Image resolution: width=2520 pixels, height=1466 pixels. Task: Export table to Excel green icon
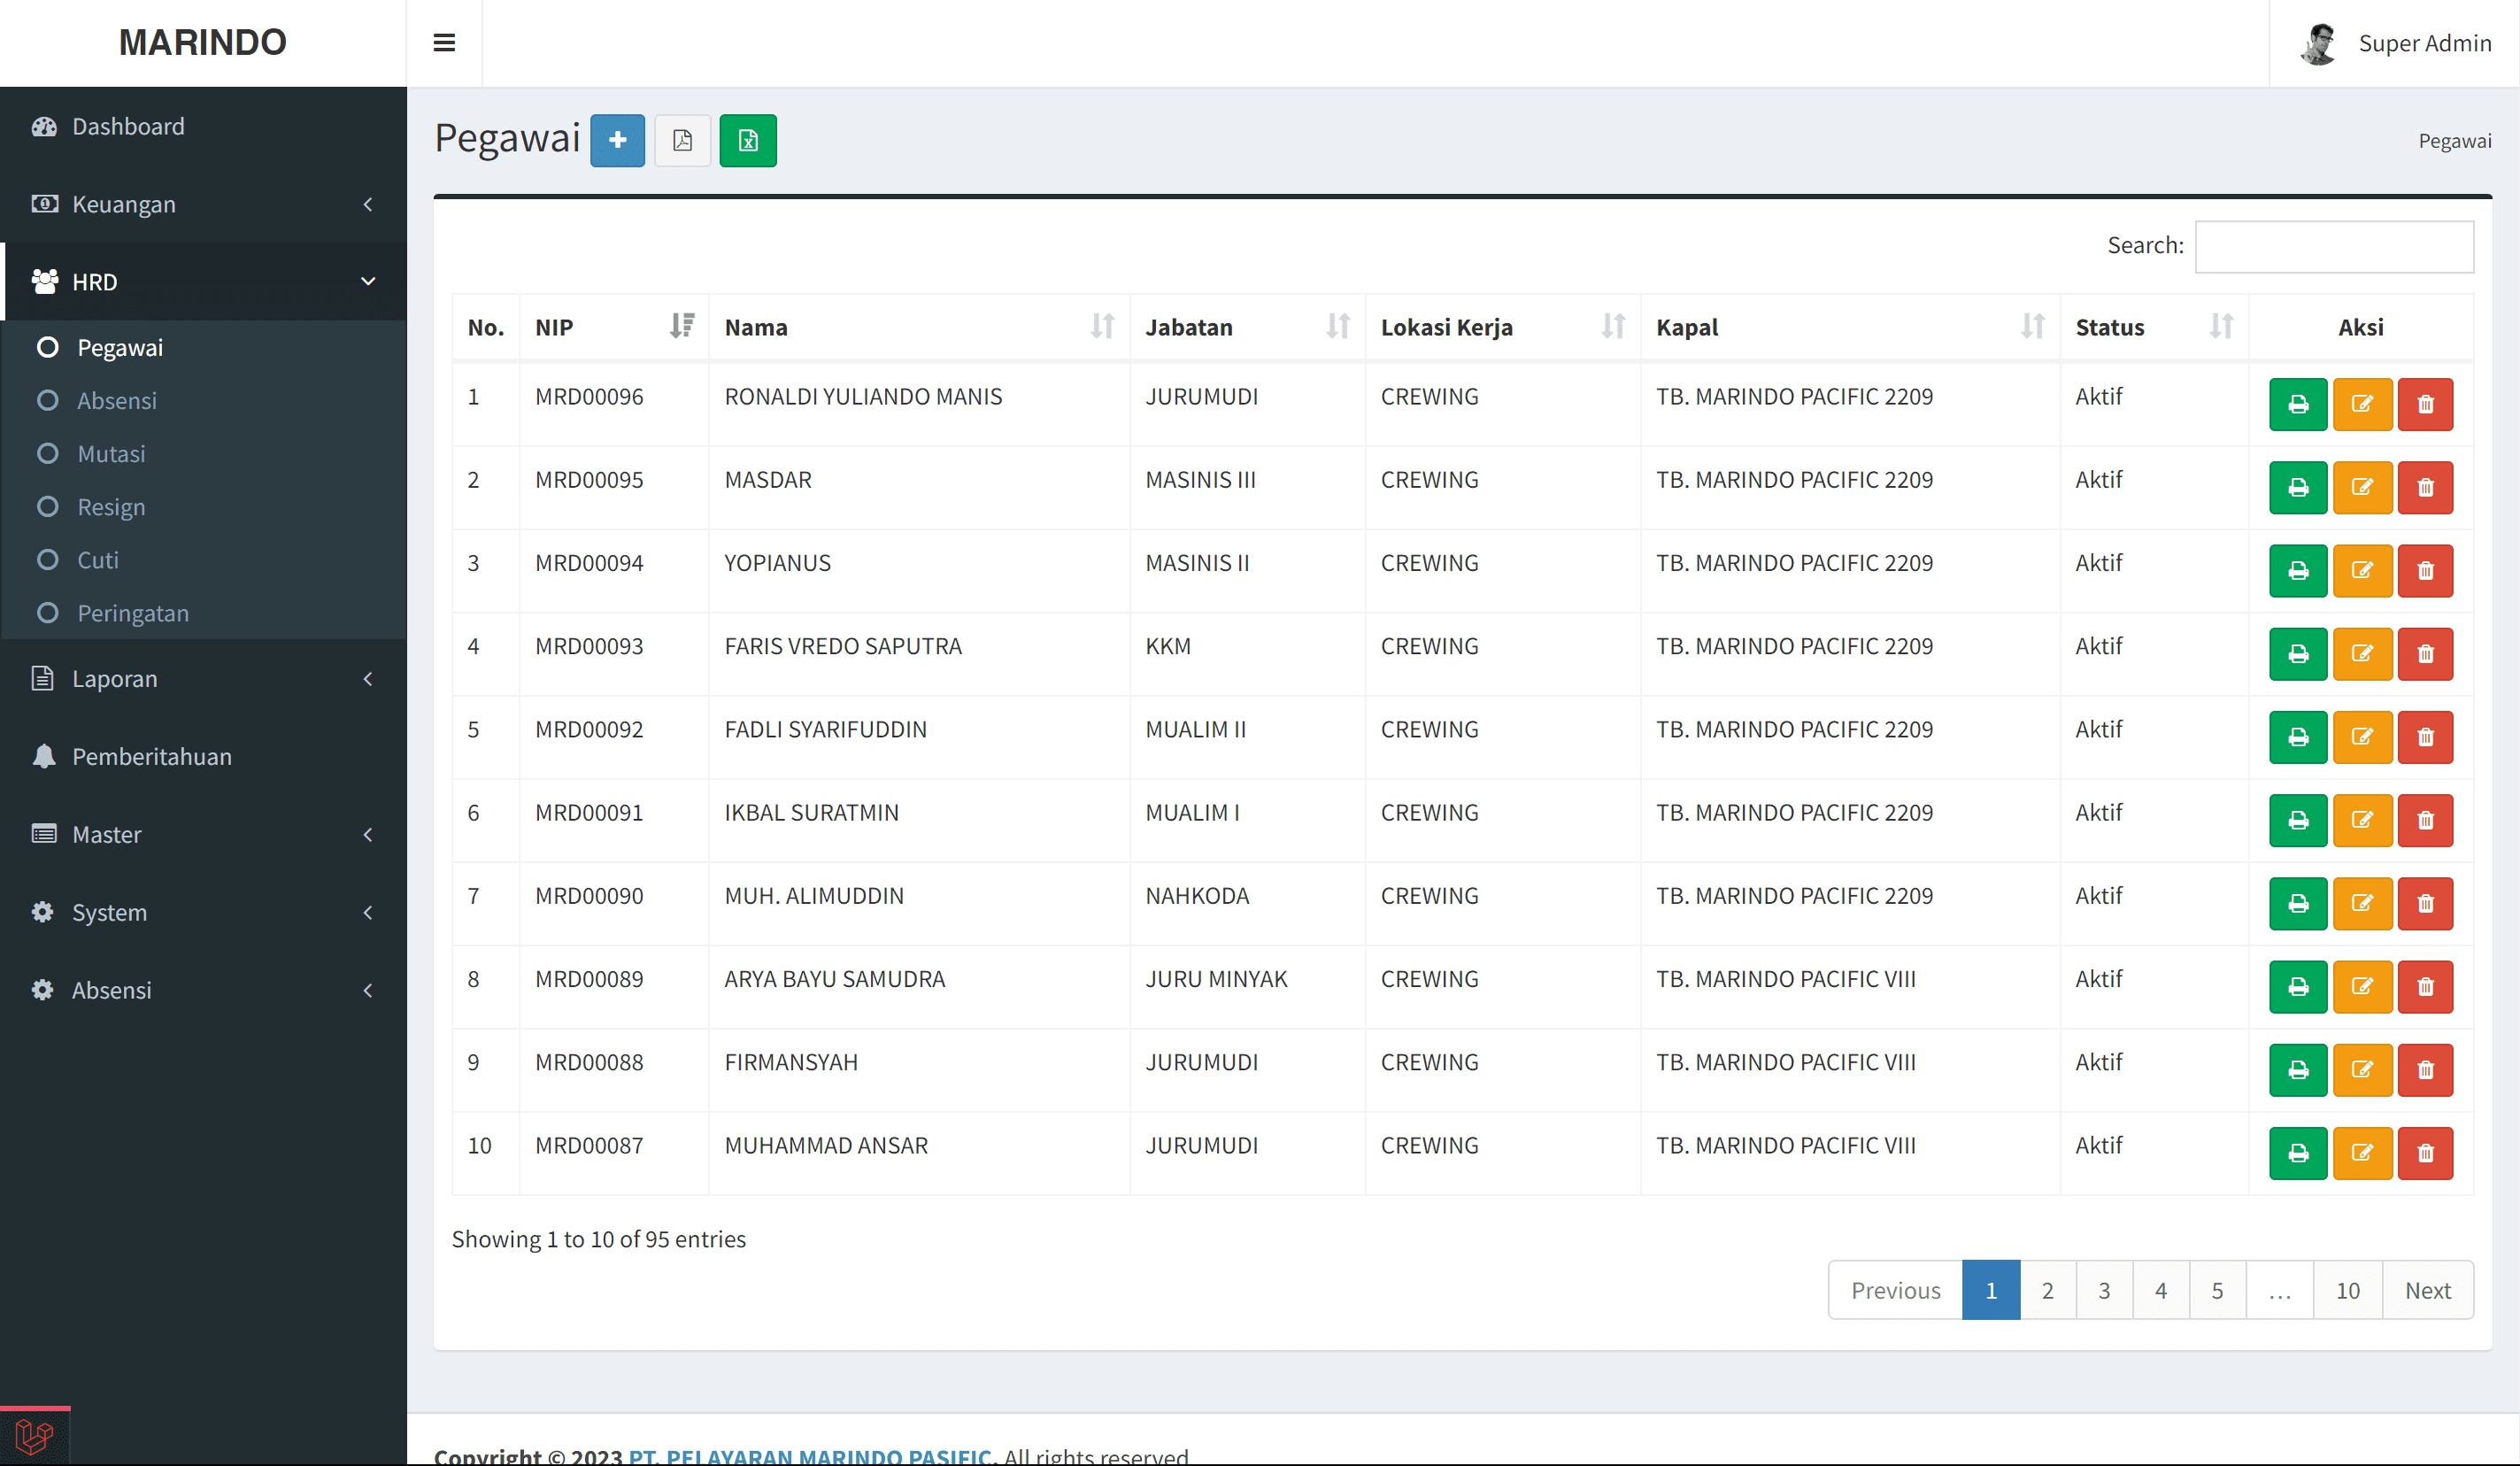(x=747, y=140)
